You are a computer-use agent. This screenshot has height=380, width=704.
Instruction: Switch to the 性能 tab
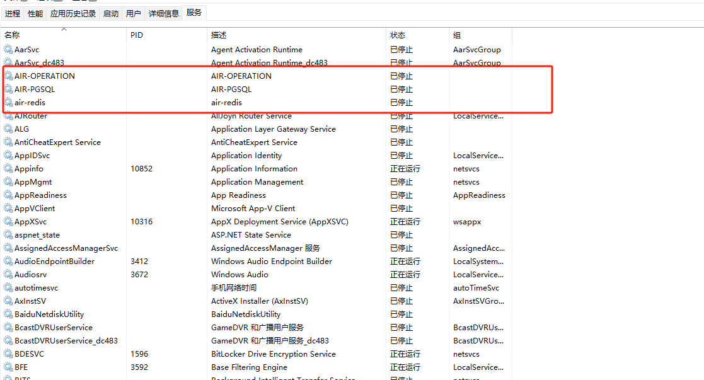(x=35, y=13)
